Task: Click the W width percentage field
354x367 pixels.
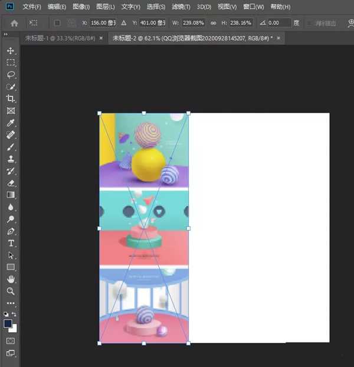Action: (x=190, y=23)
